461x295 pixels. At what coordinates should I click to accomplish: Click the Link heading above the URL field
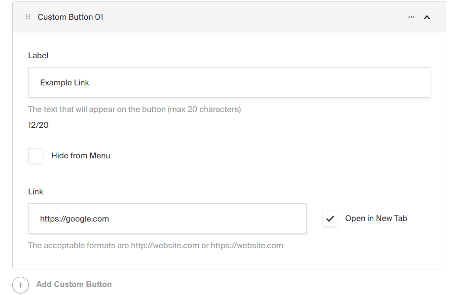tap(35, 192)
